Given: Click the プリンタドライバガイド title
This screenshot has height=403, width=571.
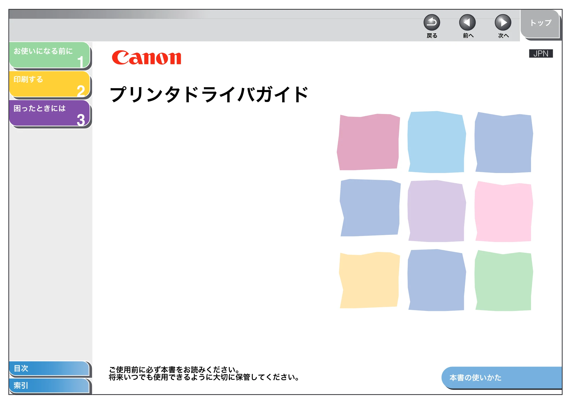Looking at the screenshot, I should (209, 95).
